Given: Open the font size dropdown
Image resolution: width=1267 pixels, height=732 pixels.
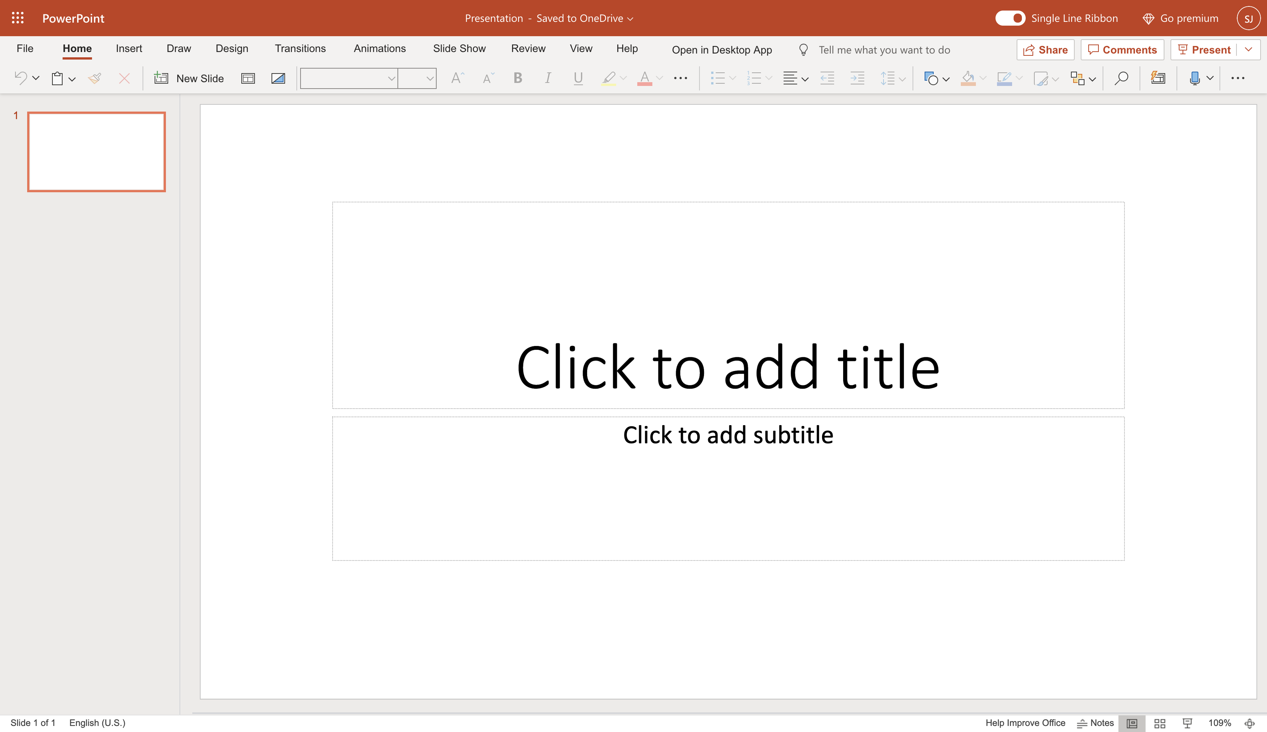Looking at the screenshot, I should (x=429, y=78).
